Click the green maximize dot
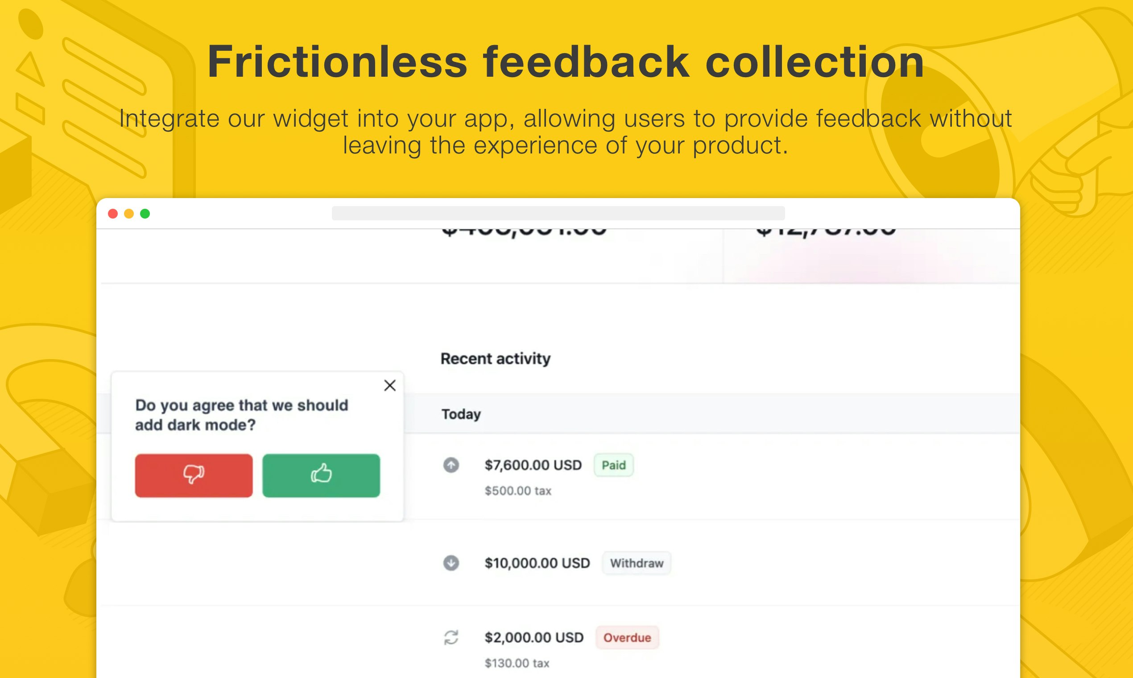Image resolution: width=1133 pixels, height=678 pixels. click(145, 213)
